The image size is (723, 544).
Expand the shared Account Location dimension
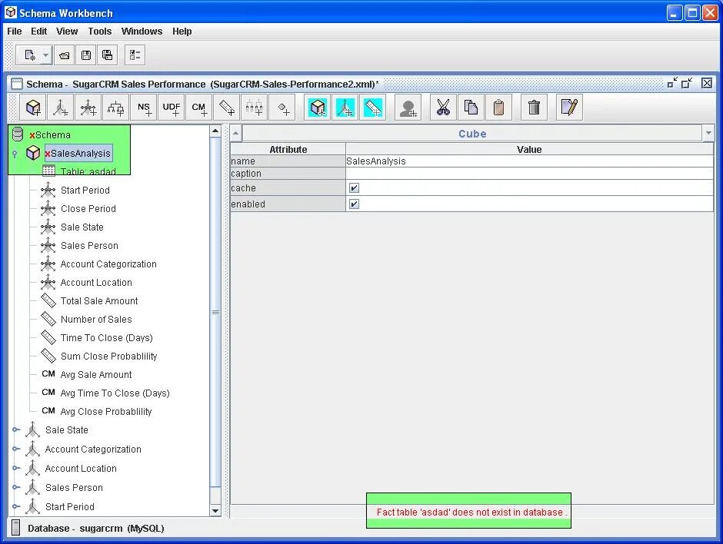point(16,469)
